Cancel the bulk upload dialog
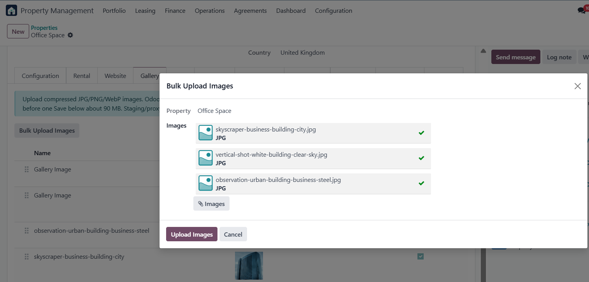The height and width of the screenshot is (282, 589). point(233,234)
